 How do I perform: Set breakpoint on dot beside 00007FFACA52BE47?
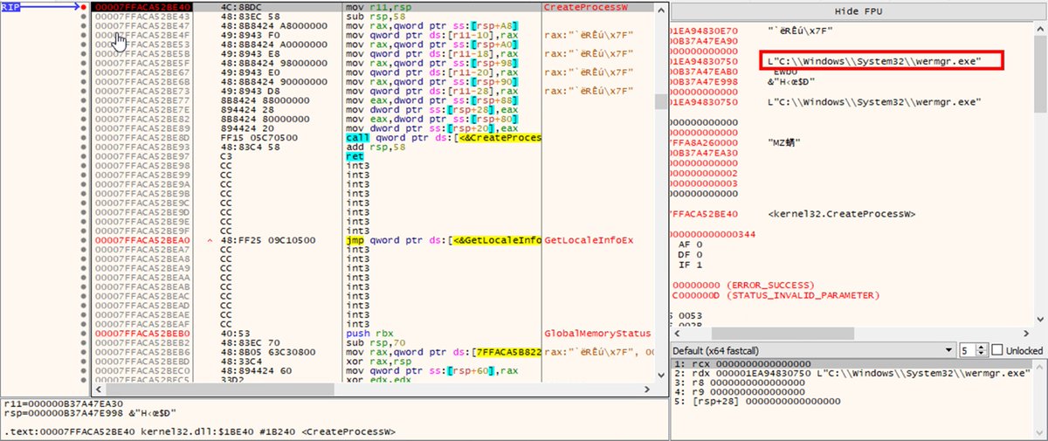click(x=83, y=25)
